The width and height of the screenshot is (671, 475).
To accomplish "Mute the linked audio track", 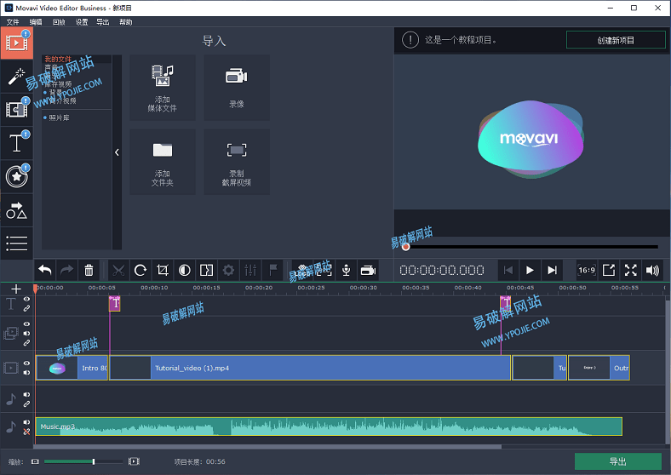I will pos(26,394).
